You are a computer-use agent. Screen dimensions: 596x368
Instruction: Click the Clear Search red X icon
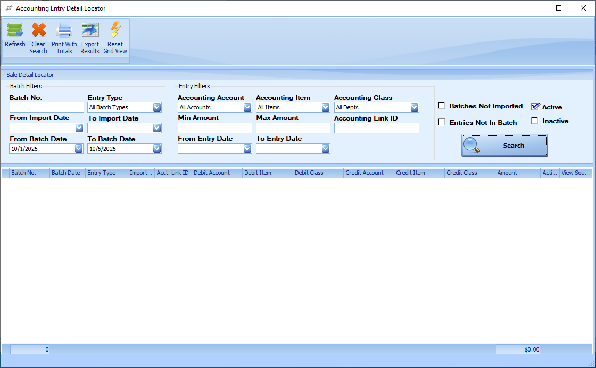tap(39, 30)
